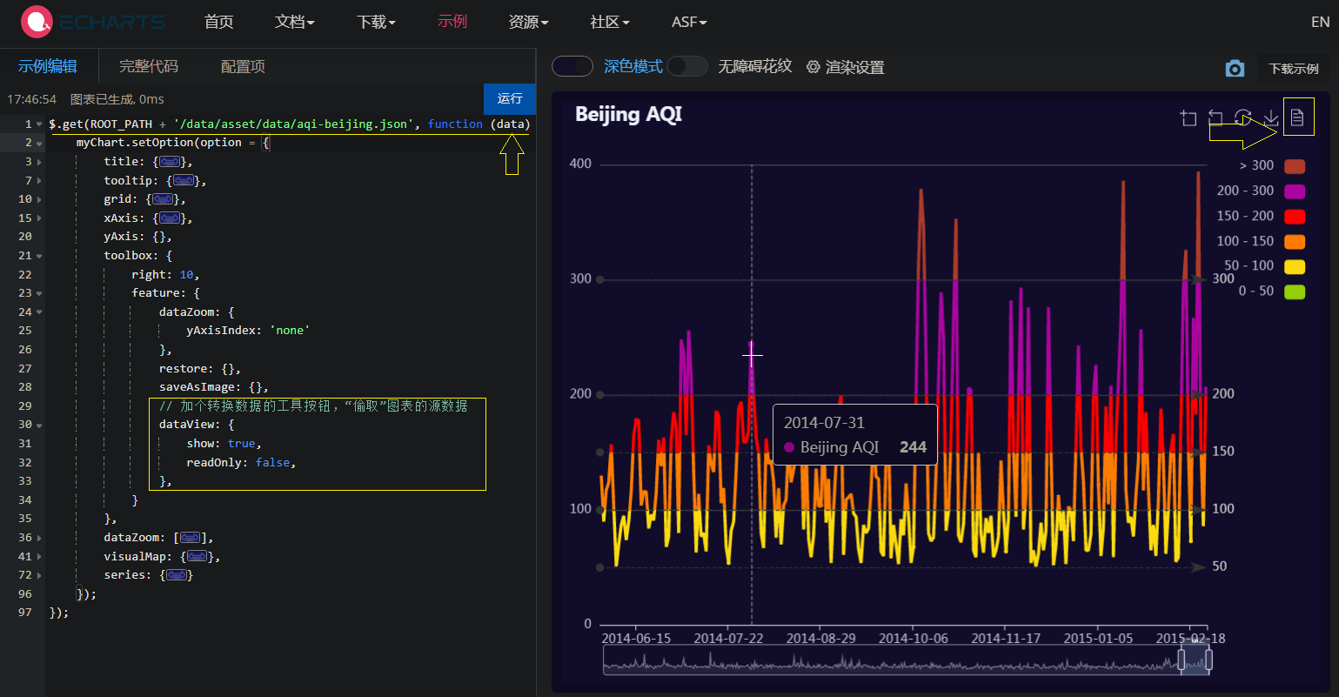Expand folded dataZoom array on line 36

(39, 538)
